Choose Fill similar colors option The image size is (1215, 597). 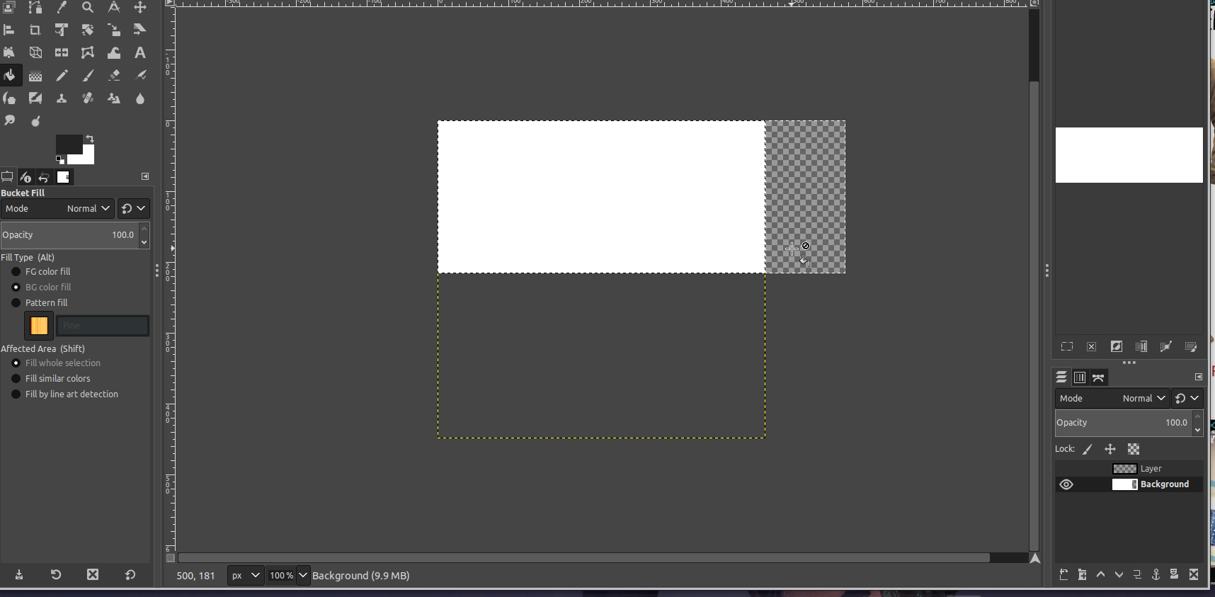pyautogui.click(x=16, y=379)
